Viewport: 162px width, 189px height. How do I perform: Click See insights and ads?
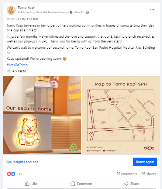click(22, 162)
